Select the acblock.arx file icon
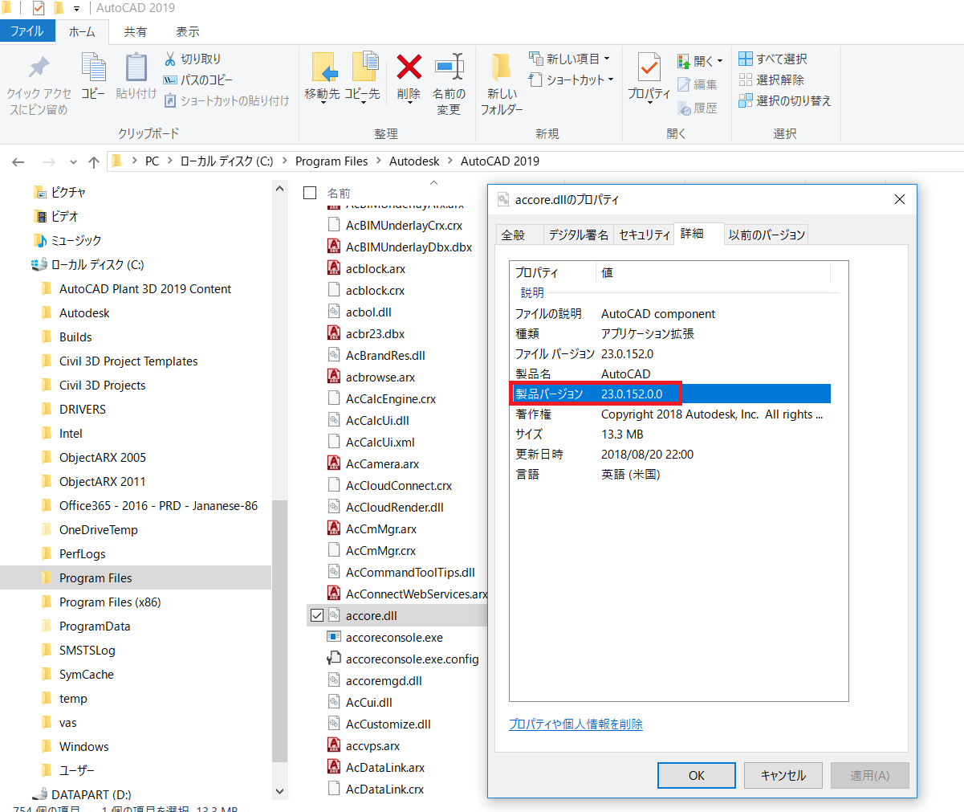Screen dimensions: 964x812 click(334, 268)
